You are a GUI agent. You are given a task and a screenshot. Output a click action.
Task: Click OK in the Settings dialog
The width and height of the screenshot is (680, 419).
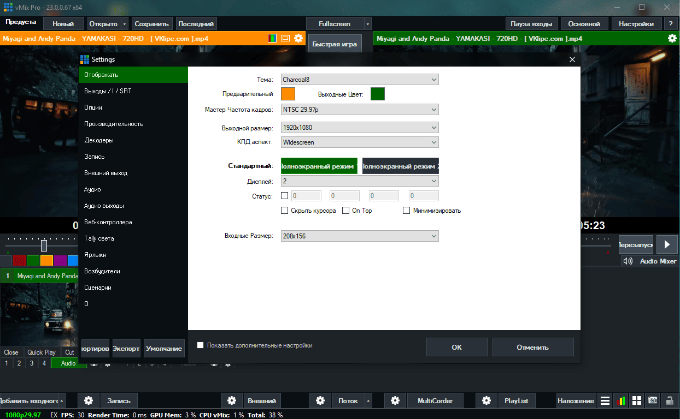(456, 347)
